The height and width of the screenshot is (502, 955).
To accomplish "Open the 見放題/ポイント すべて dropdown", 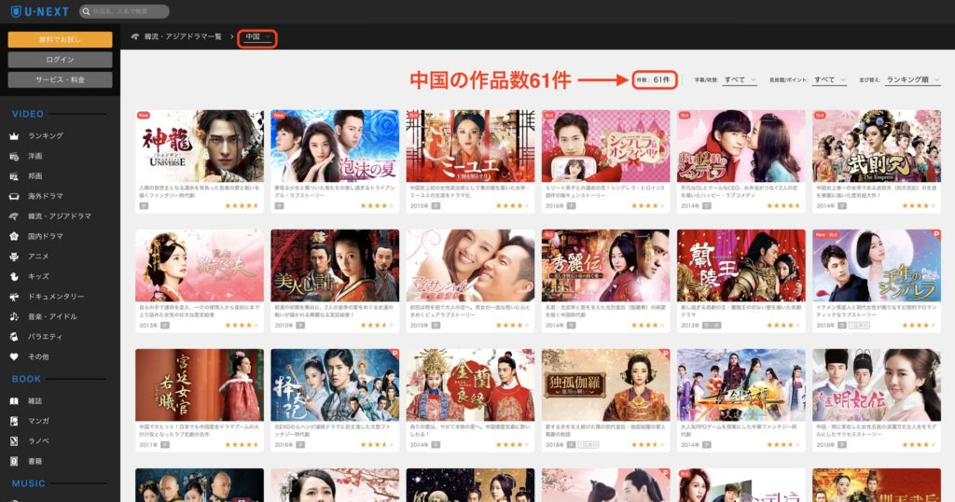I will pyautogui.click(x=829, y=80).
